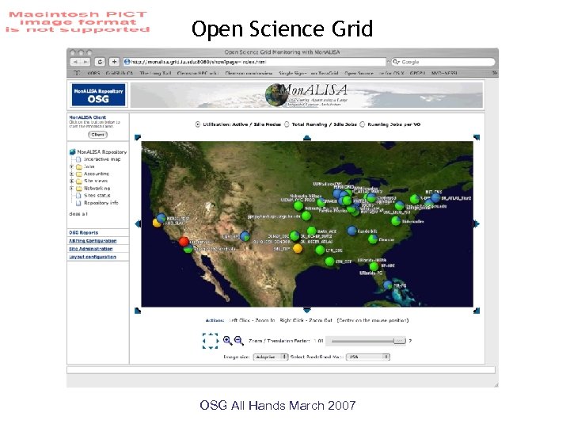Image resolution: width=570 pixels, height=428 pixels.
Task: Expand the Accounting folder tree node
Action: coord(72,174)
